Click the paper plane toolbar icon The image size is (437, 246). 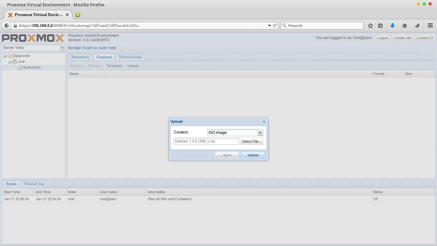(x=417, y=26)
